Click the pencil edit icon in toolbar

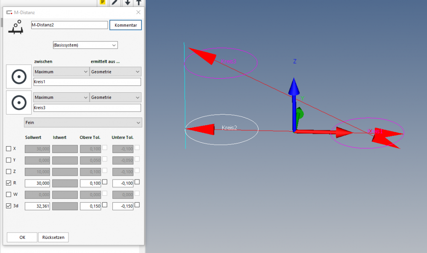click(x=115, y=3)
